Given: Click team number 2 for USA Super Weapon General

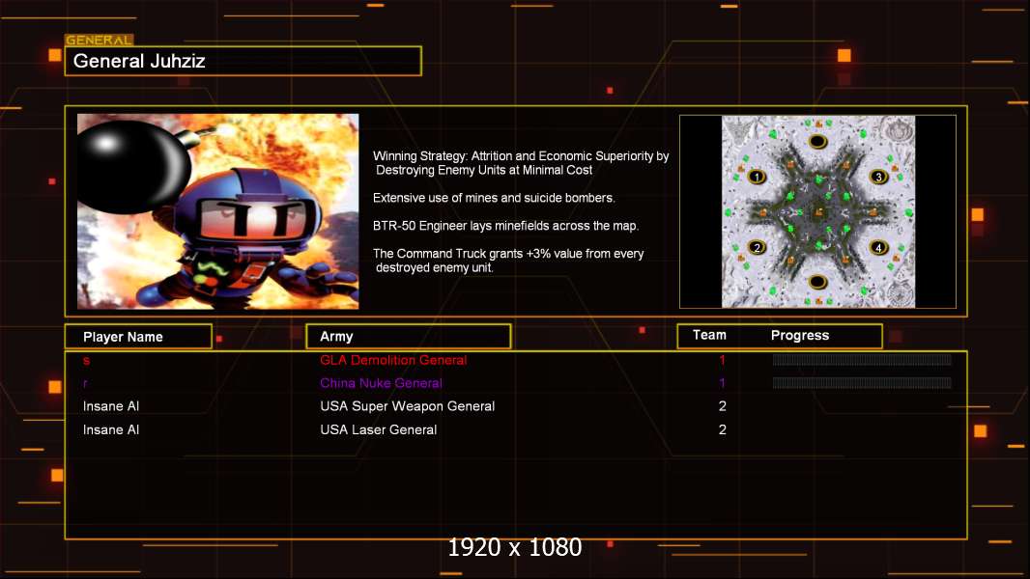Looking at the screenshot, I should 722,406.
